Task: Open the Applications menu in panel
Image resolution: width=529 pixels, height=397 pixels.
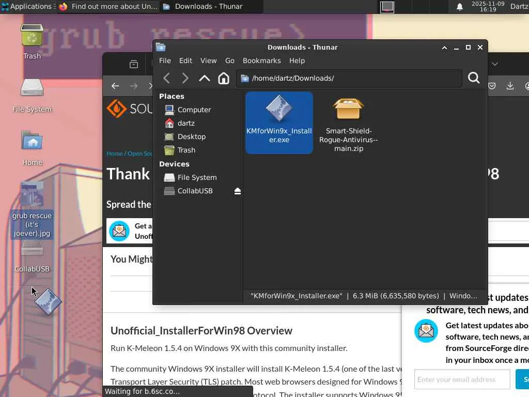Action: [x=28, y=6]
